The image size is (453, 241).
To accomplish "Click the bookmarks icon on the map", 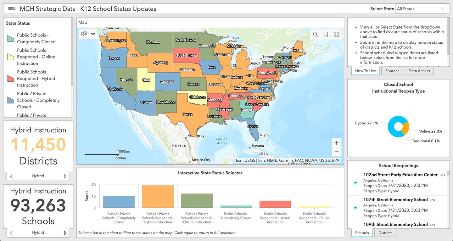I will (326, 34).
